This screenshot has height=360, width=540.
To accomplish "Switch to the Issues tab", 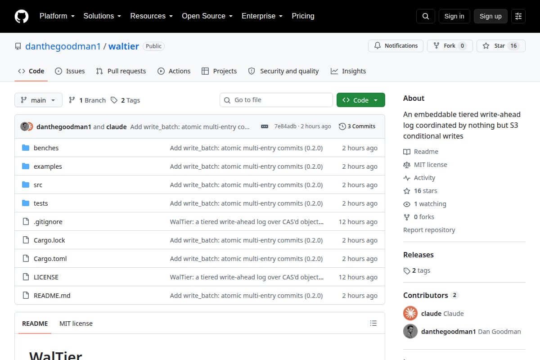I will coord(70,71).
